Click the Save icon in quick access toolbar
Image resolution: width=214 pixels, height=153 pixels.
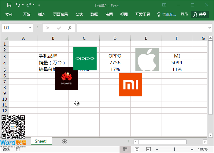pyautogui.click(x=9, y=5)
